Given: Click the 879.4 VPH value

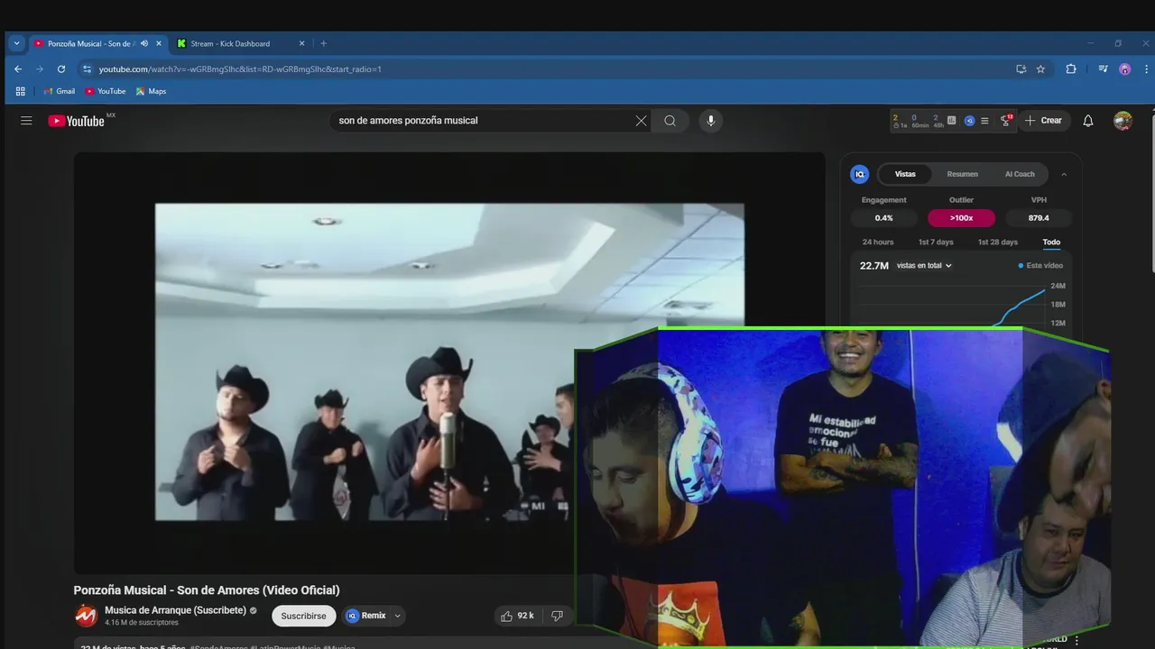Looking at the screenshot, I should click(1039, 218).
